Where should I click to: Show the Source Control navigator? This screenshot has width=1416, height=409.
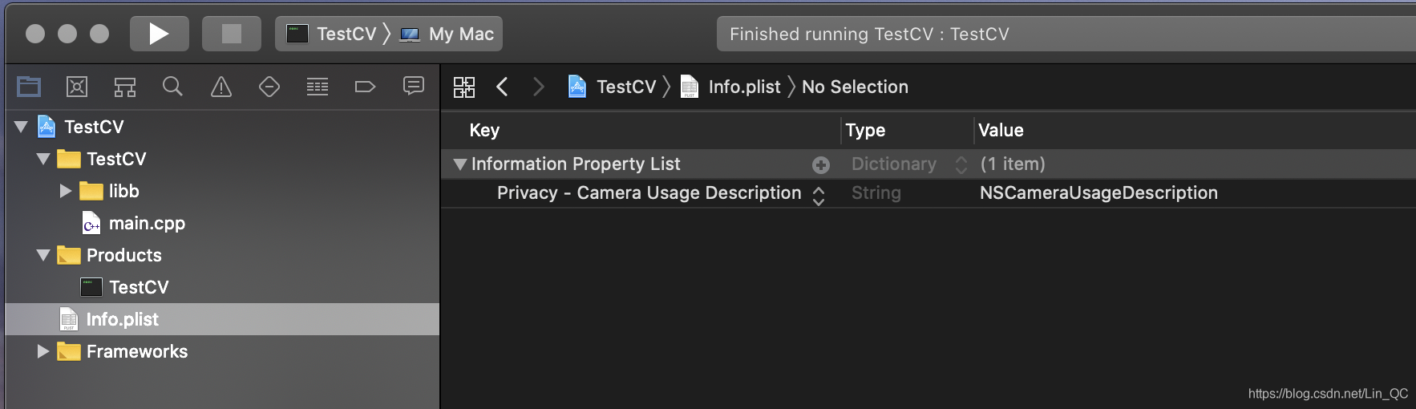[77, 87]
